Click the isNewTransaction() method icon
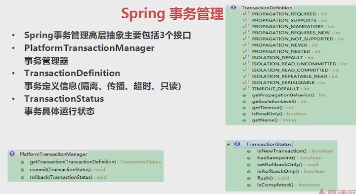The width and height of the screenshot is (356, 194). pyautogui.click(x=249, y=151)
